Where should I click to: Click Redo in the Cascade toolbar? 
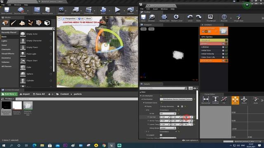(198, 18)
